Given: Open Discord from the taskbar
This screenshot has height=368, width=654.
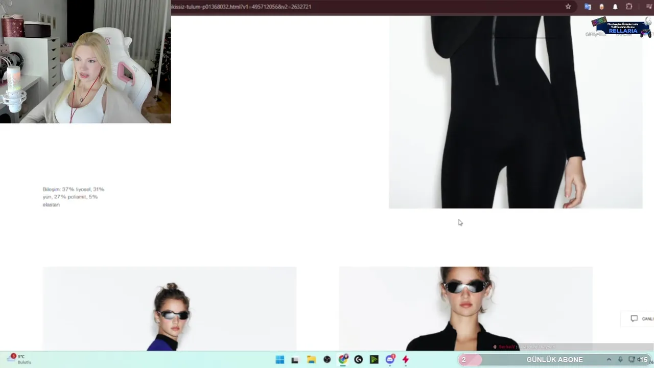Looking at the screenshot, I should [390, 360].
